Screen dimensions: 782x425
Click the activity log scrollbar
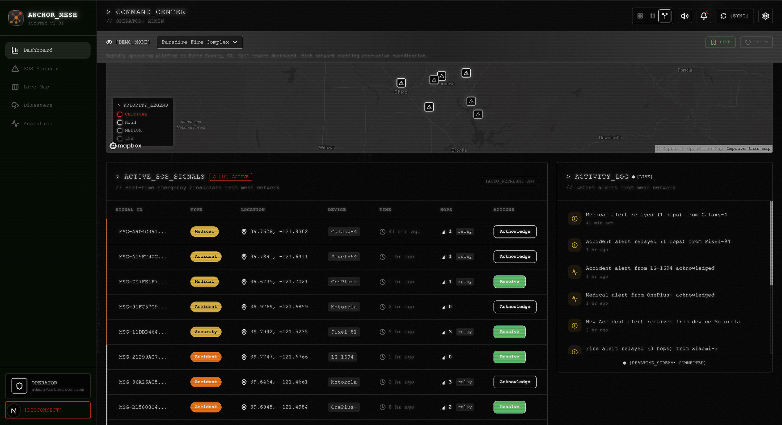point(771,243)
